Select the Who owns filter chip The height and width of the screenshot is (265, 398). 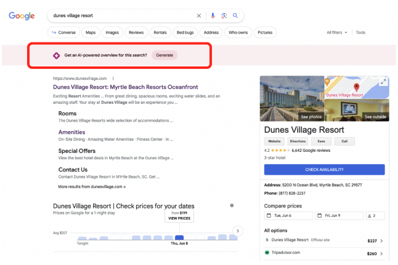click(238, 33)
